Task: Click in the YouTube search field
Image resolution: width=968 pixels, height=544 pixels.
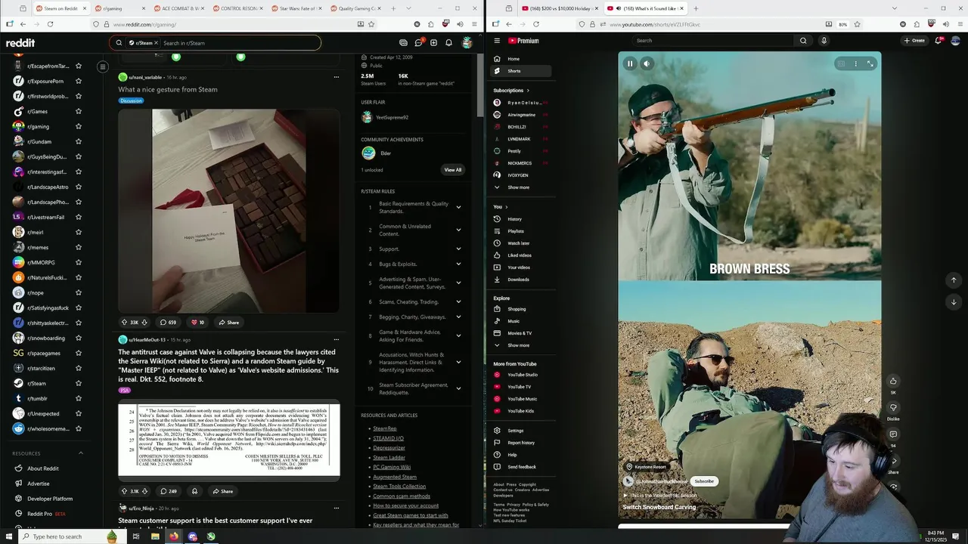Action: point(713,41)
